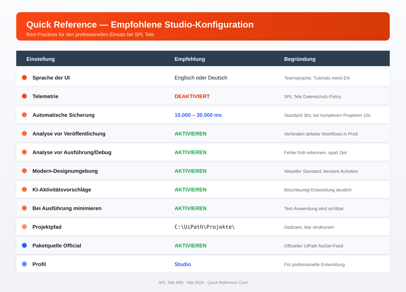The height and width of the screenshot is (292, 406).
Task: Click Dediziert, klar strukturiert text
Action: (x=309, y=227)
